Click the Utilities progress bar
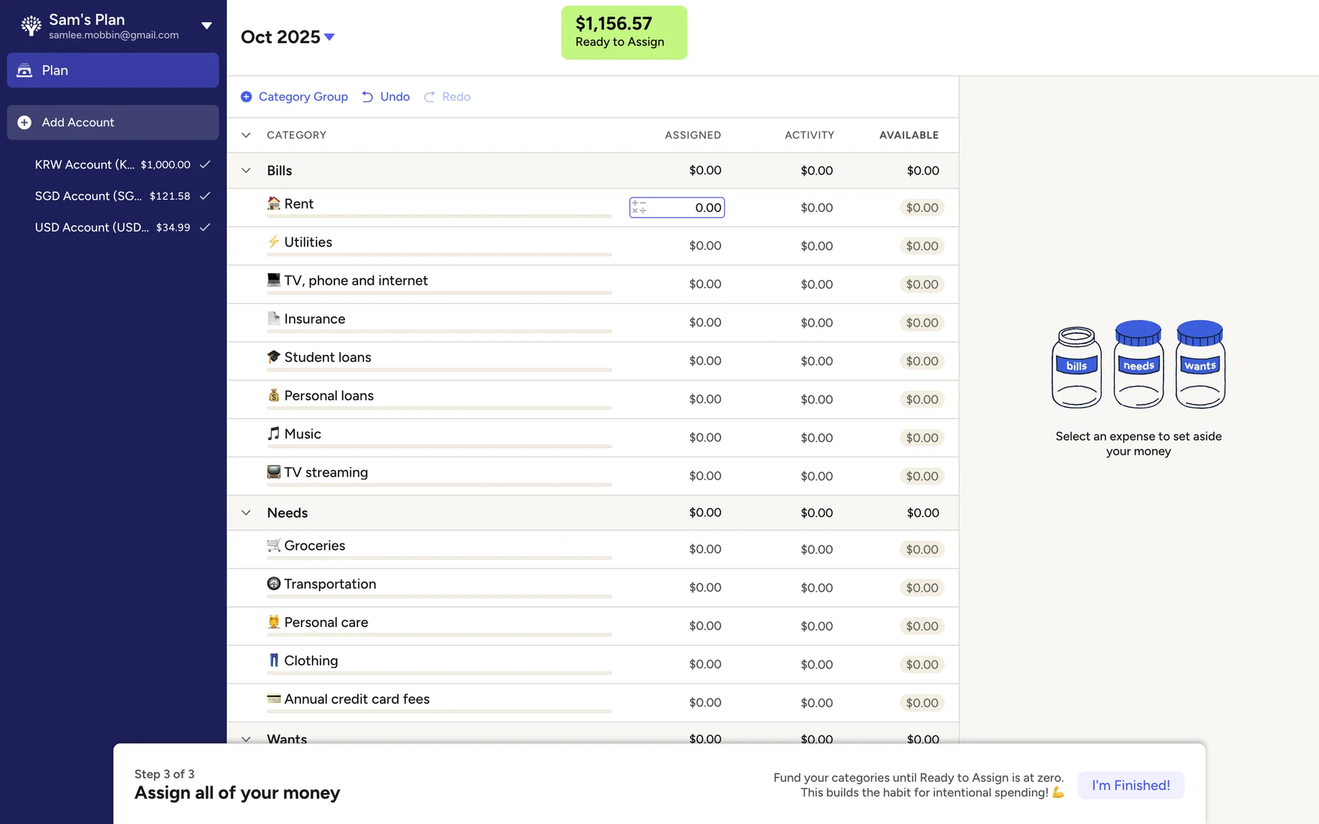The width and height of the screenshot is (1319, 824). (x=439, y=255)
